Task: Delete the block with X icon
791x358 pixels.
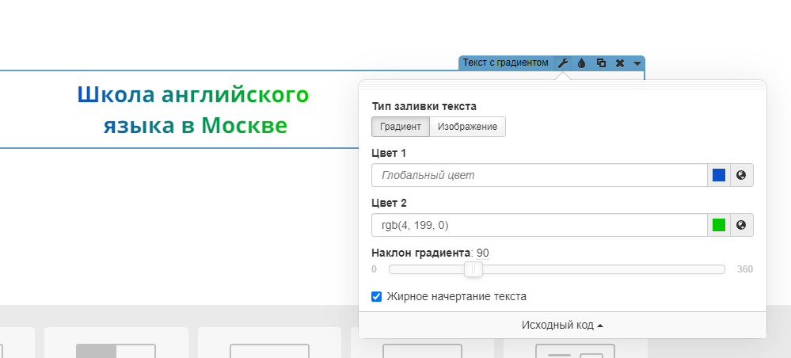Action: click(620, 63)
